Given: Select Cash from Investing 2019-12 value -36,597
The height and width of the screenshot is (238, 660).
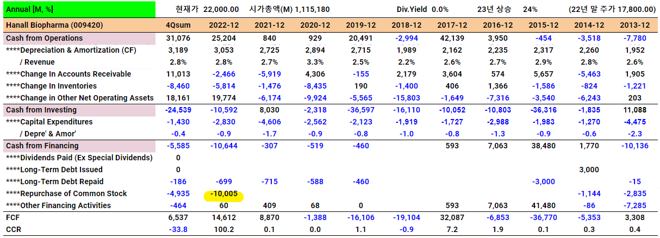Looking at the screenshot, I should (x=360, y=110).
